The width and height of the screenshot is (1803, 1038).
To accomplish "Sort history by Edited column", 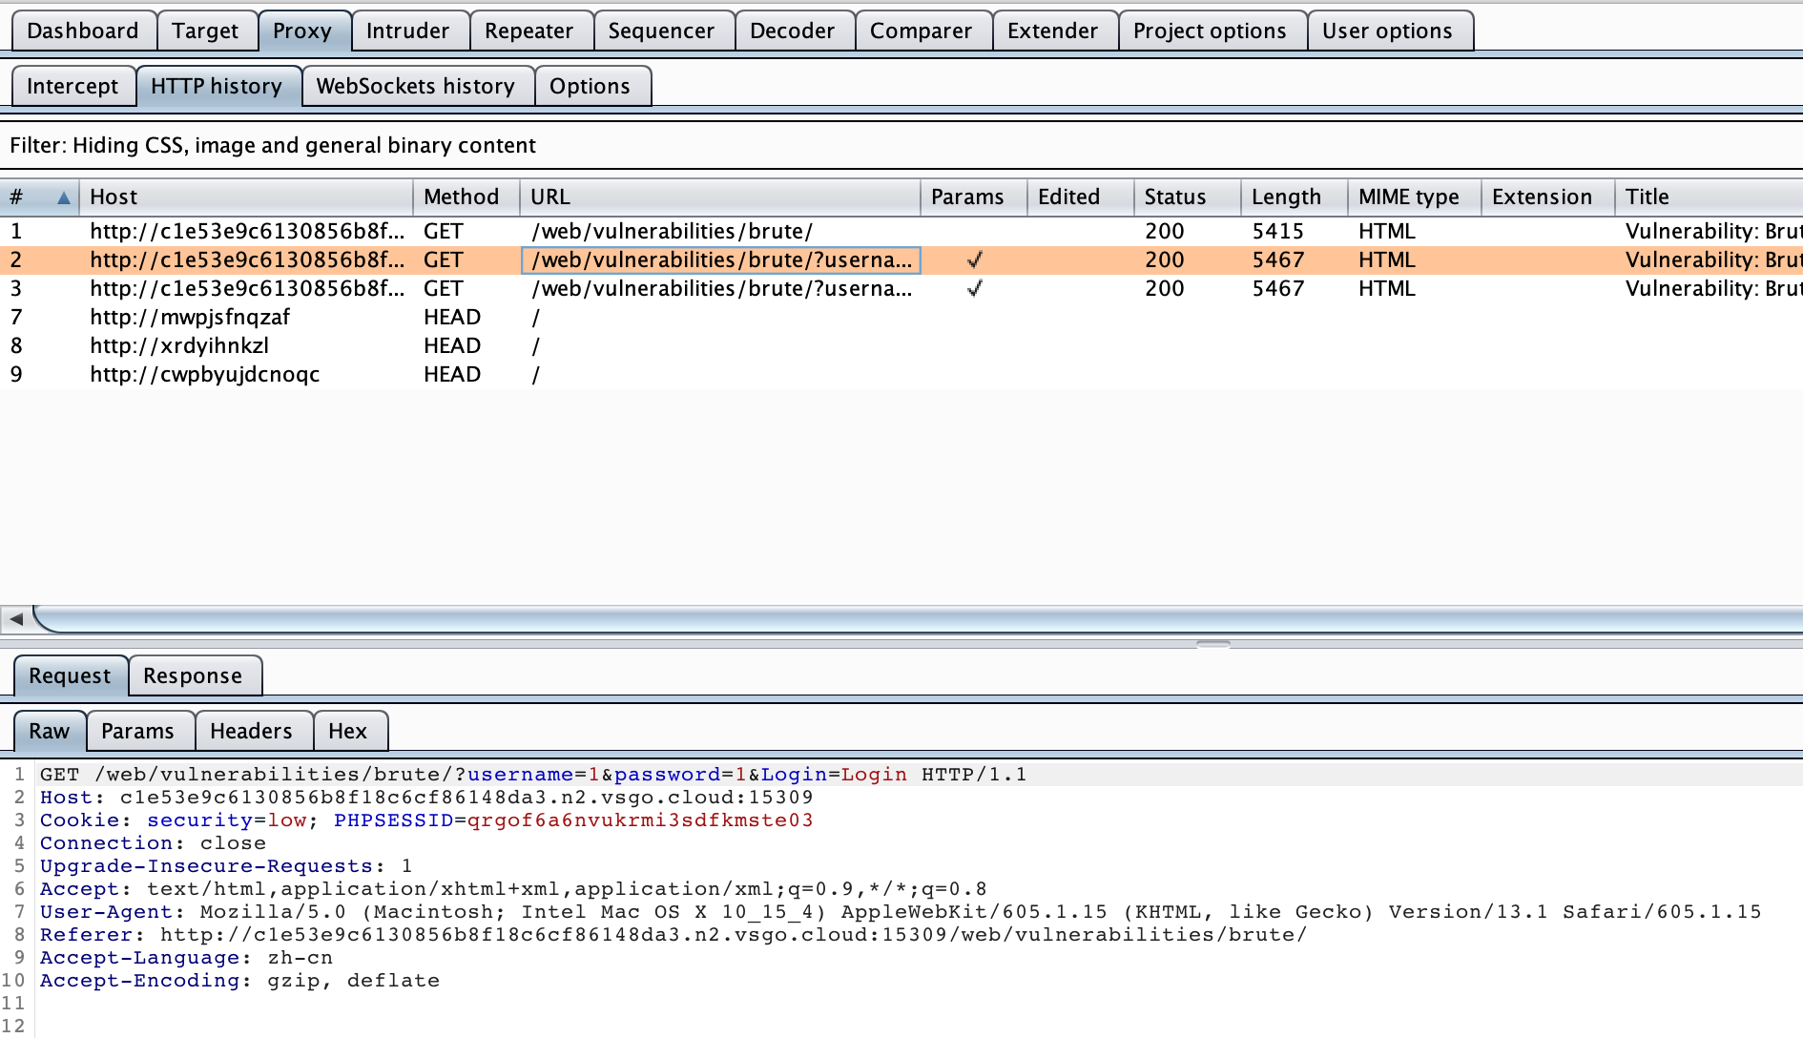I will pyautogui.click(x=1081, y=197).
